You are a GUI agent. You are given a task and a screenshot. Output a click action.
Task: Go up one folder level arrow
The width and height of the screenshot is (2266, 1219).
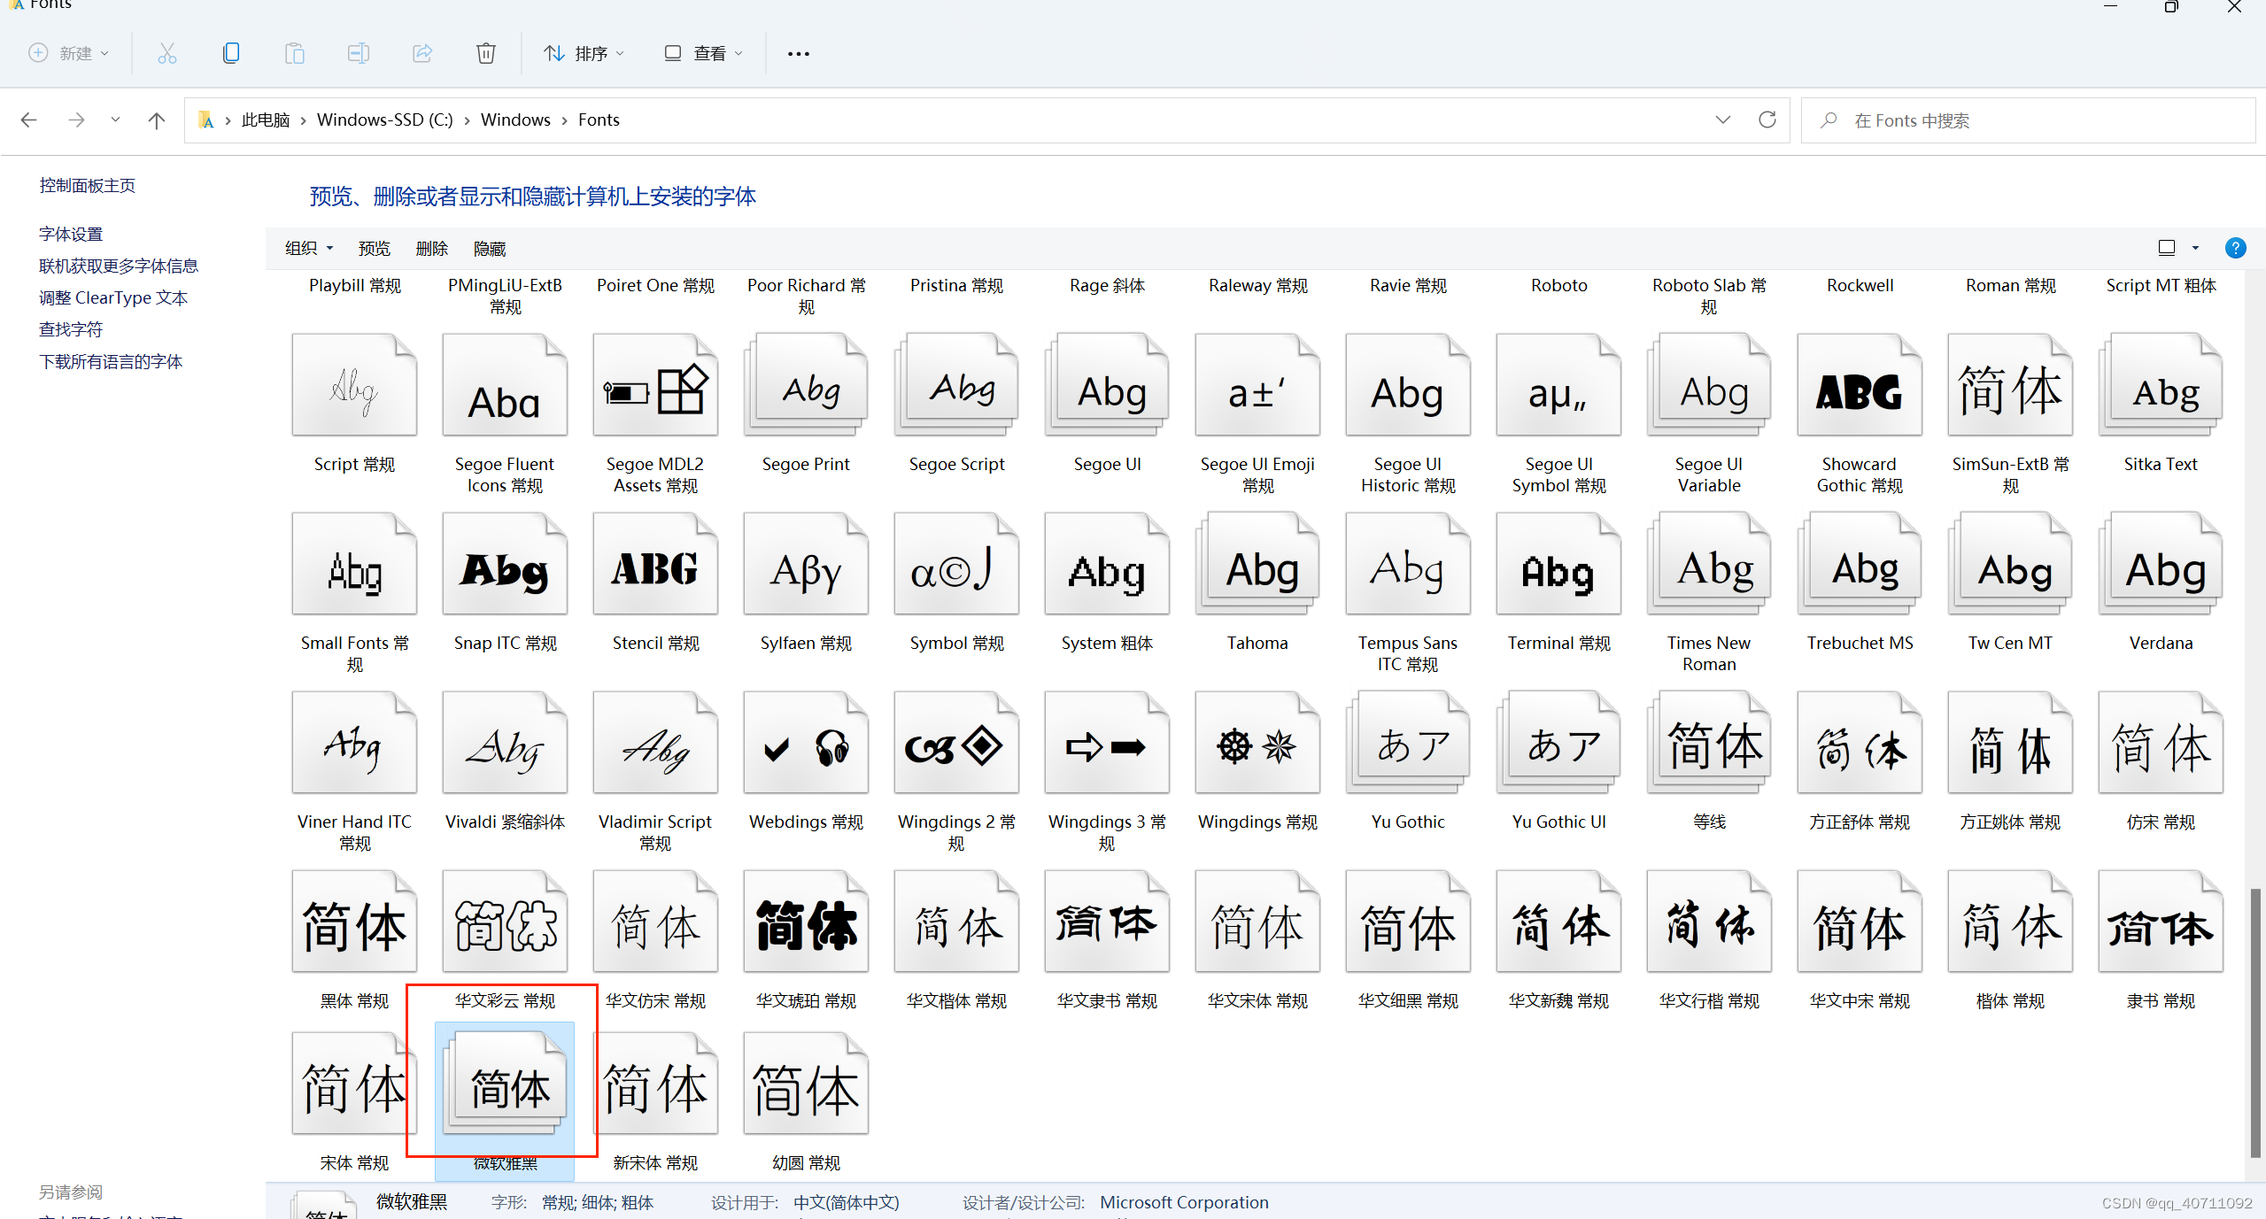pos(157,120)
